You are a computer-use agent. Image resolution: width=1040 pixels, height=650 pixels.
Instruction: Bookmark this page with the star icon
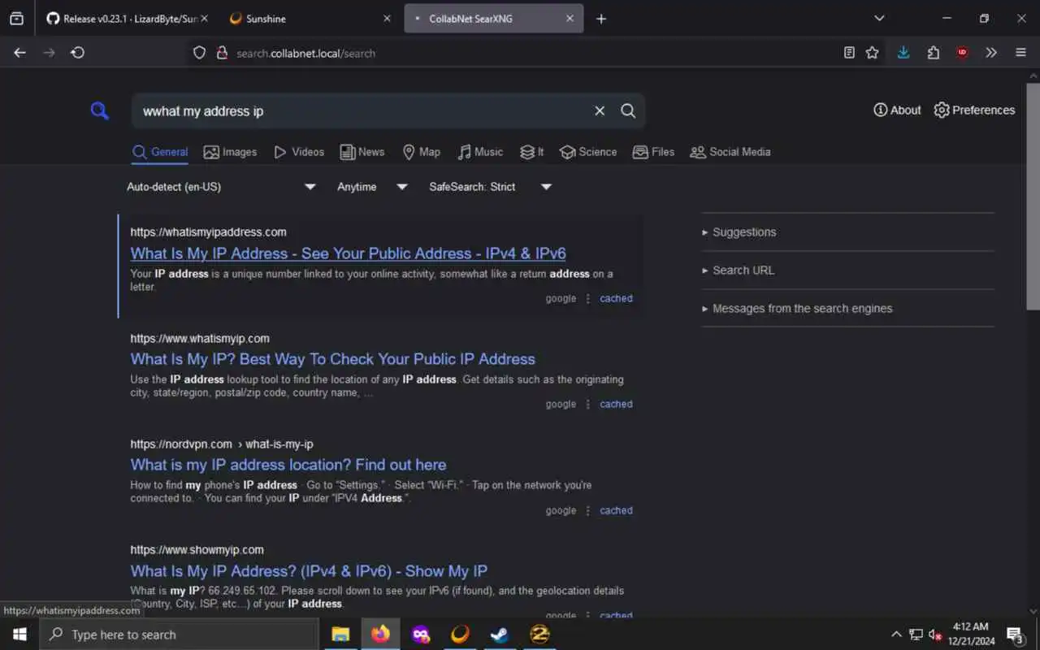tap(872, 53)
